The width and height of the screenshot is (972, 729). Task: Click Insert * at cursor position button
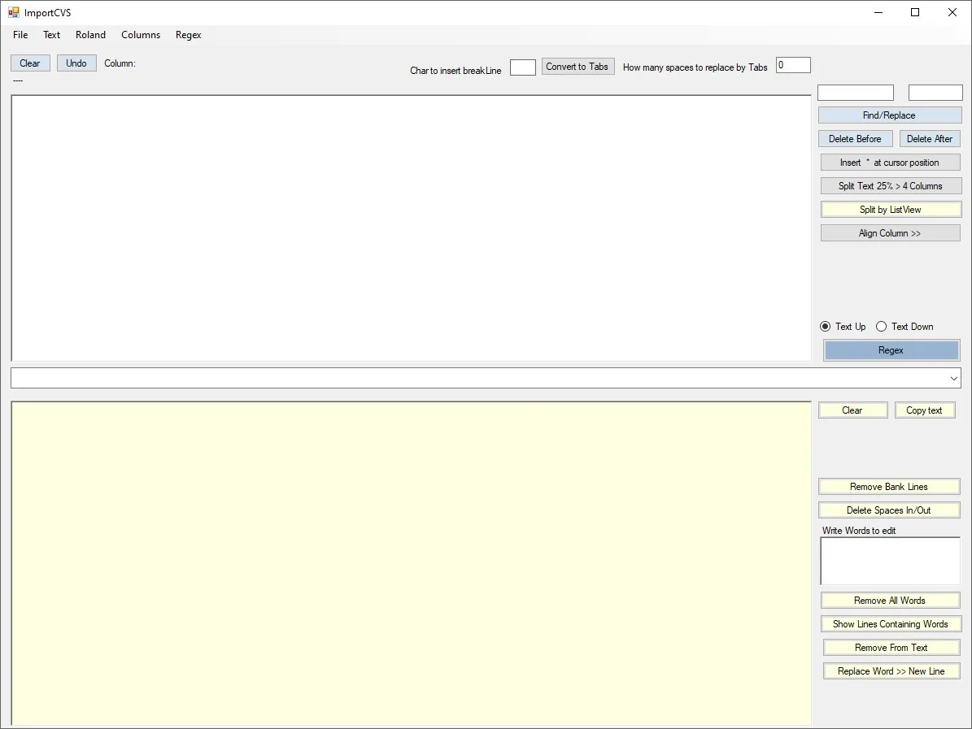[x=890, y=163]
